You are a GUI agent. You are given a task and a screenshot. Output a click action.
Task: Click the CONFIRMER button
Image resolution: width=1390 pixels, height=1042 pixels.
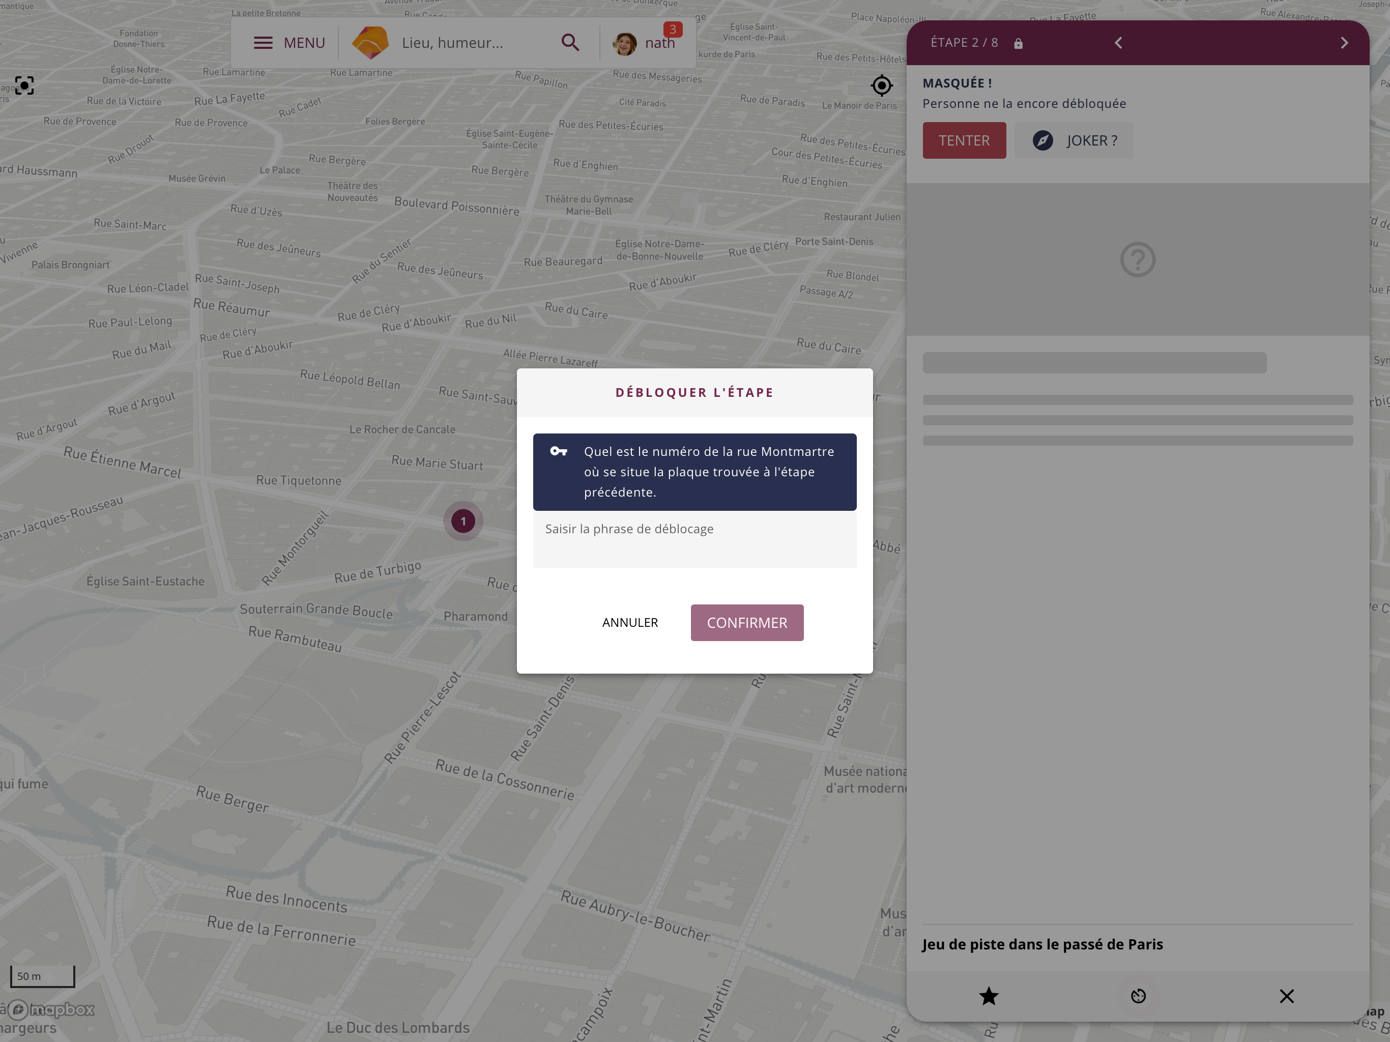746,622
